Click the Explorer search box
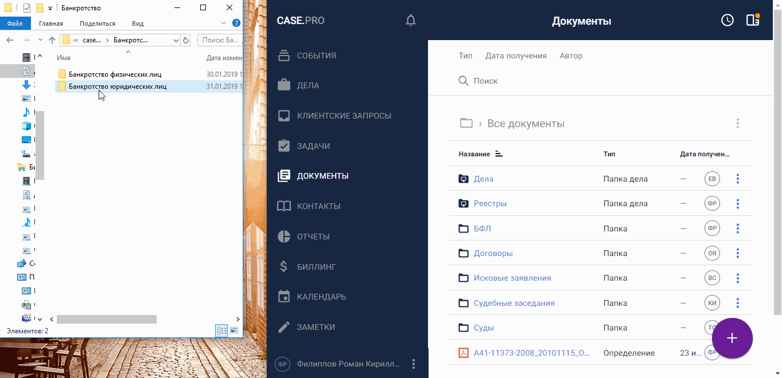The height and width of the screenshot is (378, 782). click(x=220, y=40)
